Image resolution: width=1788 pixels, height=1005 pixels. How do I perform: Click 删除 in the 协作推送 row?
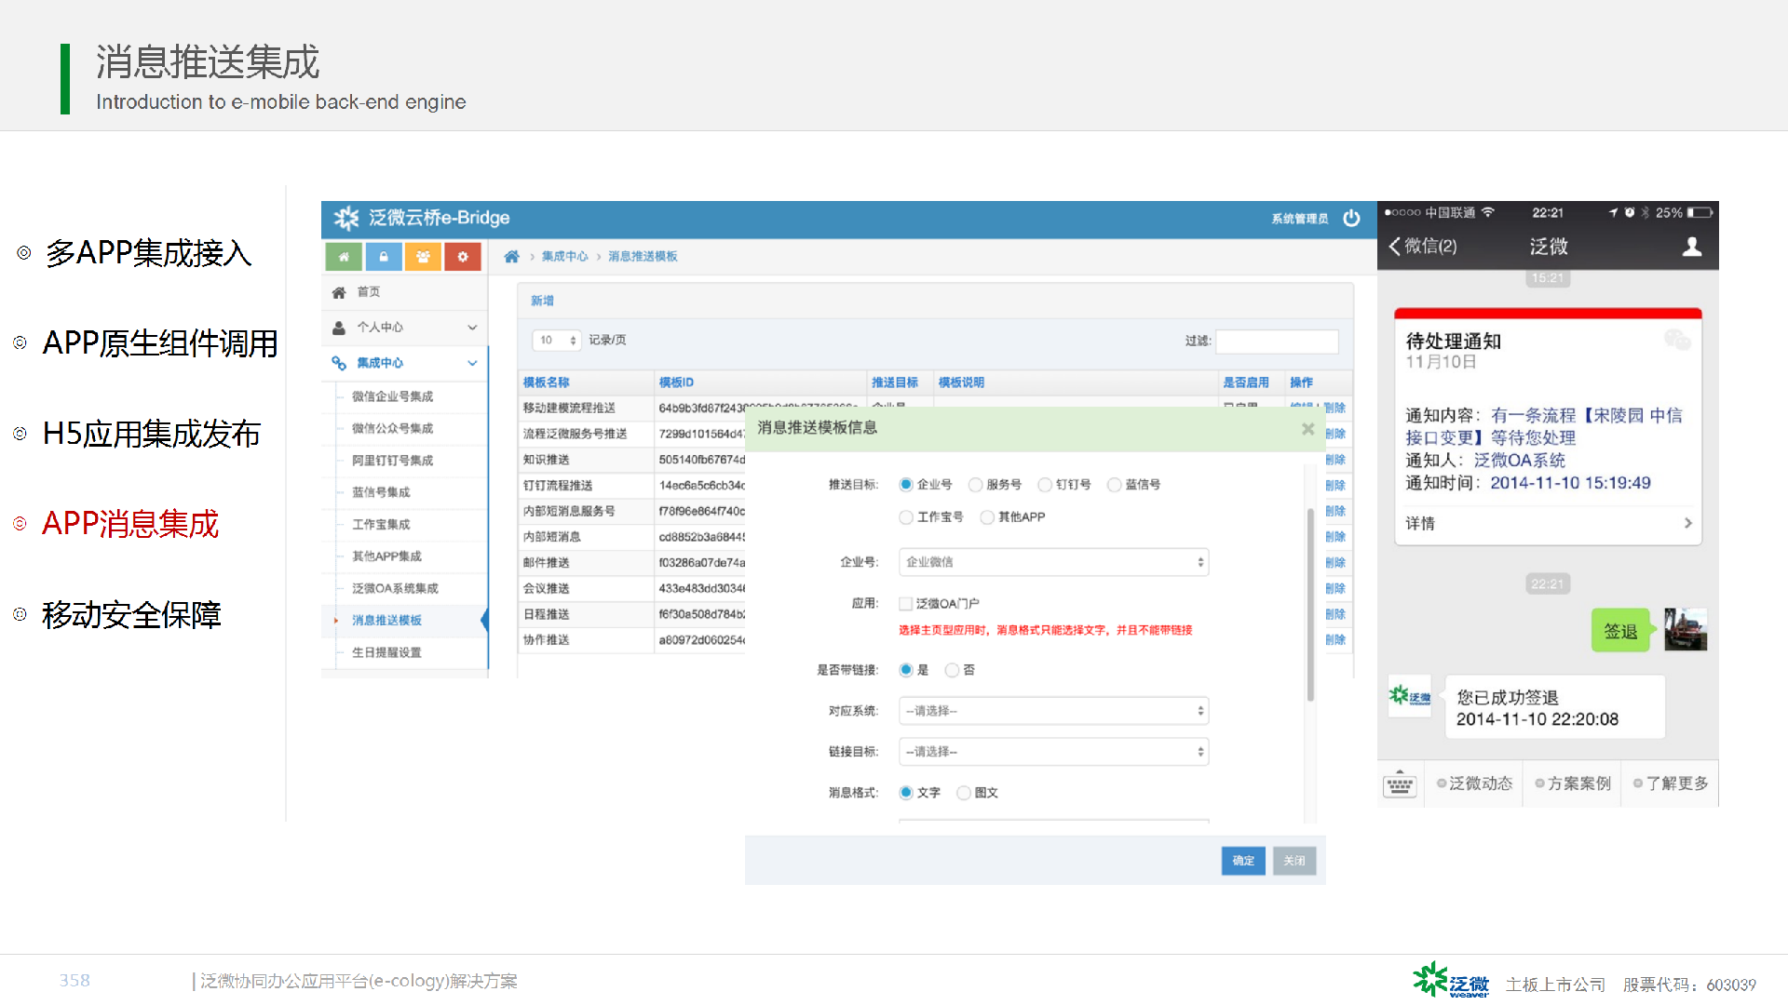click(1335, 640)
